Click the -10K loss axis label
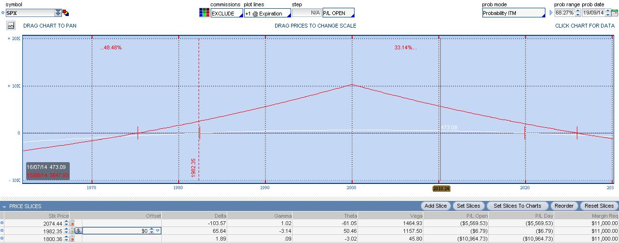This screenshot has height=243, width=619. (13, 181)
